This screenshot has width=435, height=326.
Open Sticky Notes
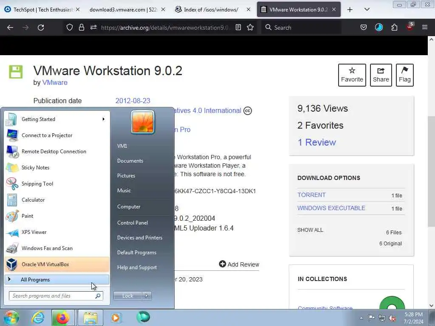tap(57, 167)
